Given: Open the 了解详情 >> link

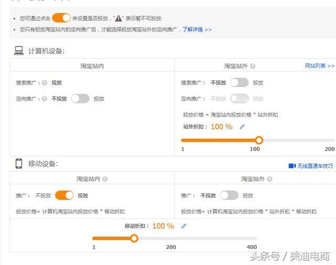Looking at the screenshot, I should click(x=197, y=30).
